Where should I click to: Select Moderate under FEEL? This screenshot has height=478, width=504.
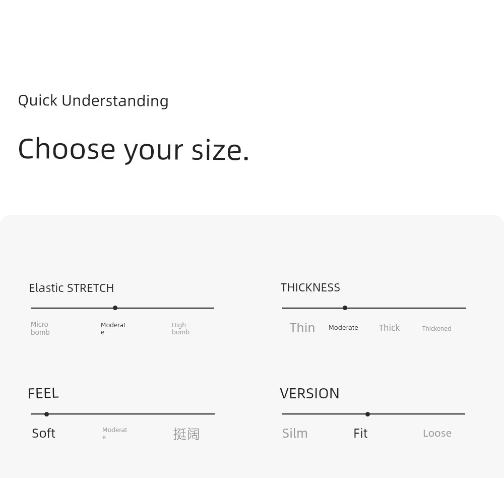pos(115,433)
